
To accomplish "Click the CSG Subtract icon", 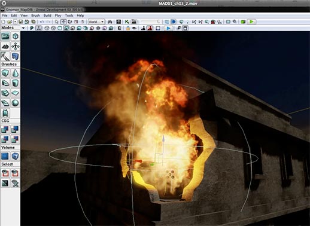I will (x=15, y=129).
